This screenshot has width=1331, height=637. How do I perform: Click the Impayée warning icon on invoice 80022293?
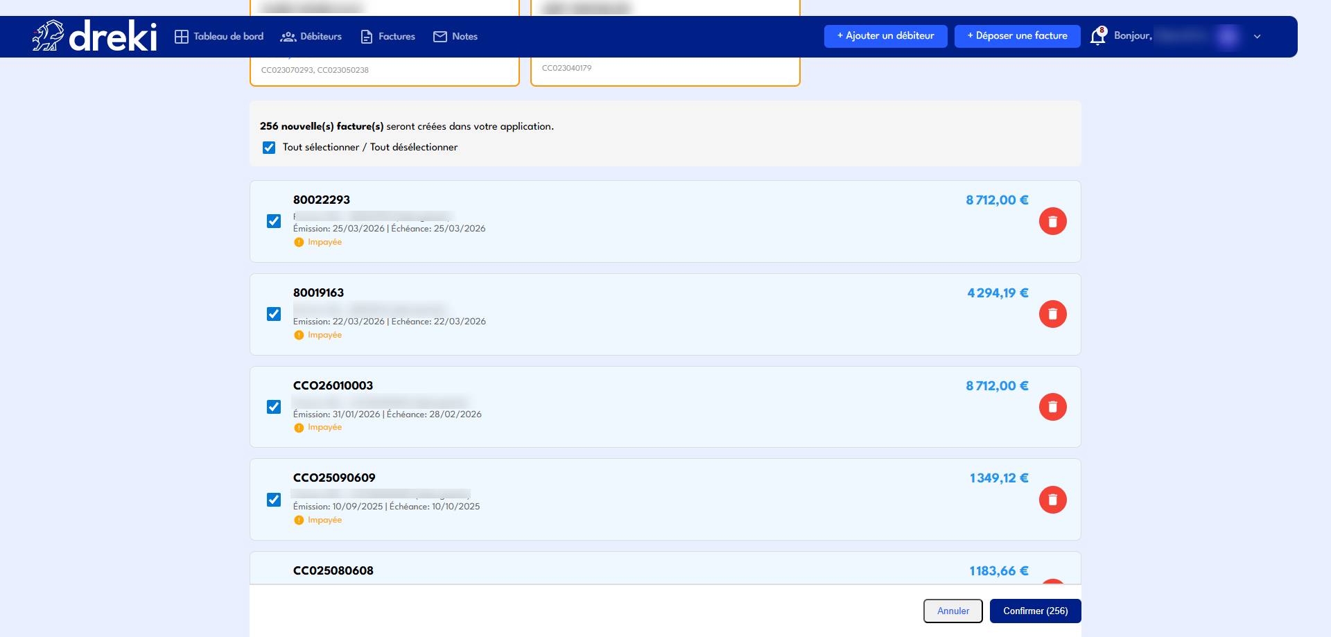[x=299, y=243]
